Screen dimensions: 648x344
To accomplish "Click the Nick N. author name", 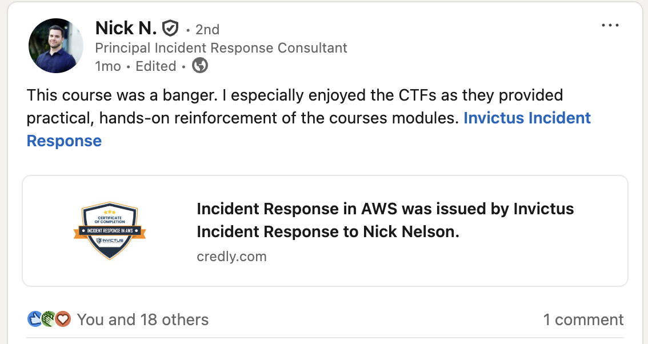I will (x=126, y=28).
